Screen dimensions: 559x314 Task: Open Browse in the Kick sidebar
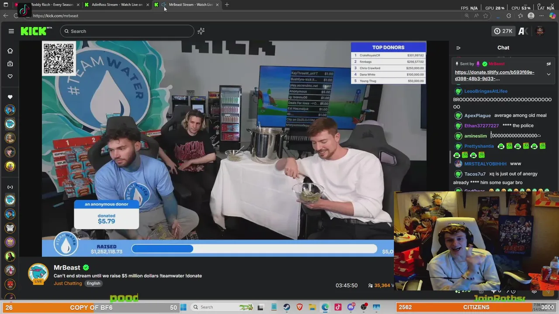10,64
